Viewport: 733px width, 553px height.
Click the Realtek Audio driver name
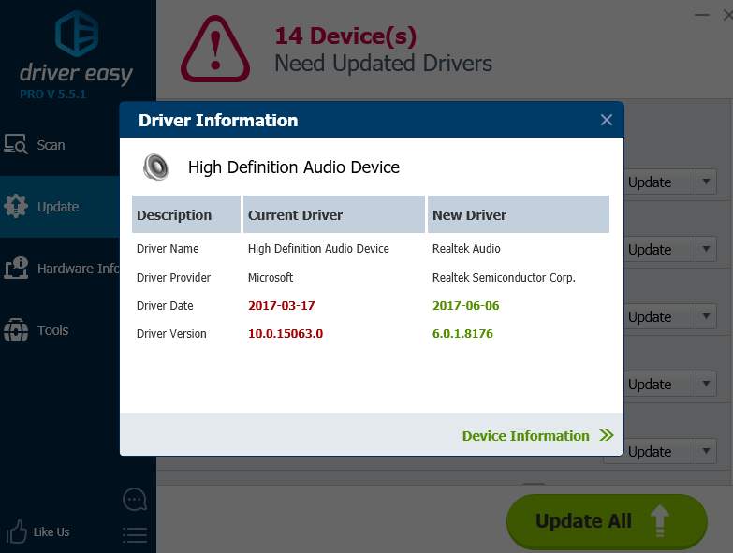tap(466, 249)
